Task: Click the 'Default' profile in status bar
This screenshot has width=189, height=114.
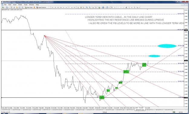Action: [105, 112]
